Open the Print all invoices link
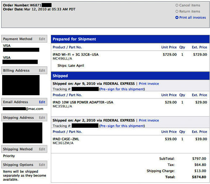Viewport: 210px width, 184px height. 193,18
